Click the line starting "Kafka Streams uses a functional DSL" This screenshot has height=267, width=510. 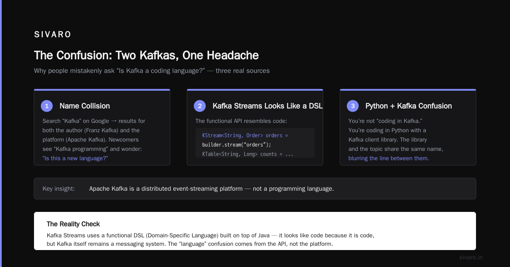(210, 235)
